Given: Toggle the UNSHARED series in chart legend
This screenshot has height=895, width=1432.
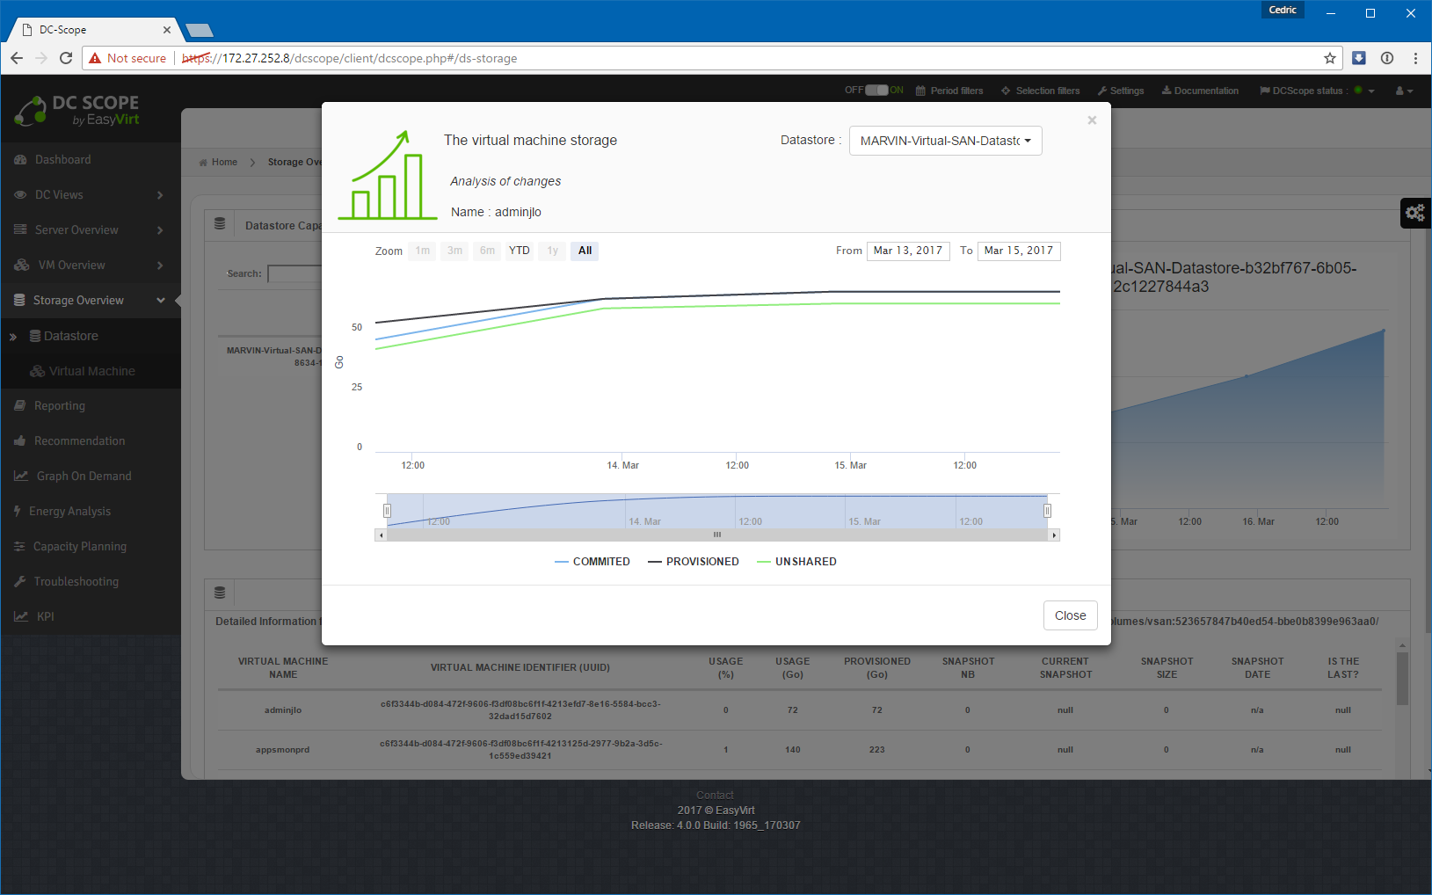Looking at the screenshot, I should pyautogui.click(x=796, y=562).
